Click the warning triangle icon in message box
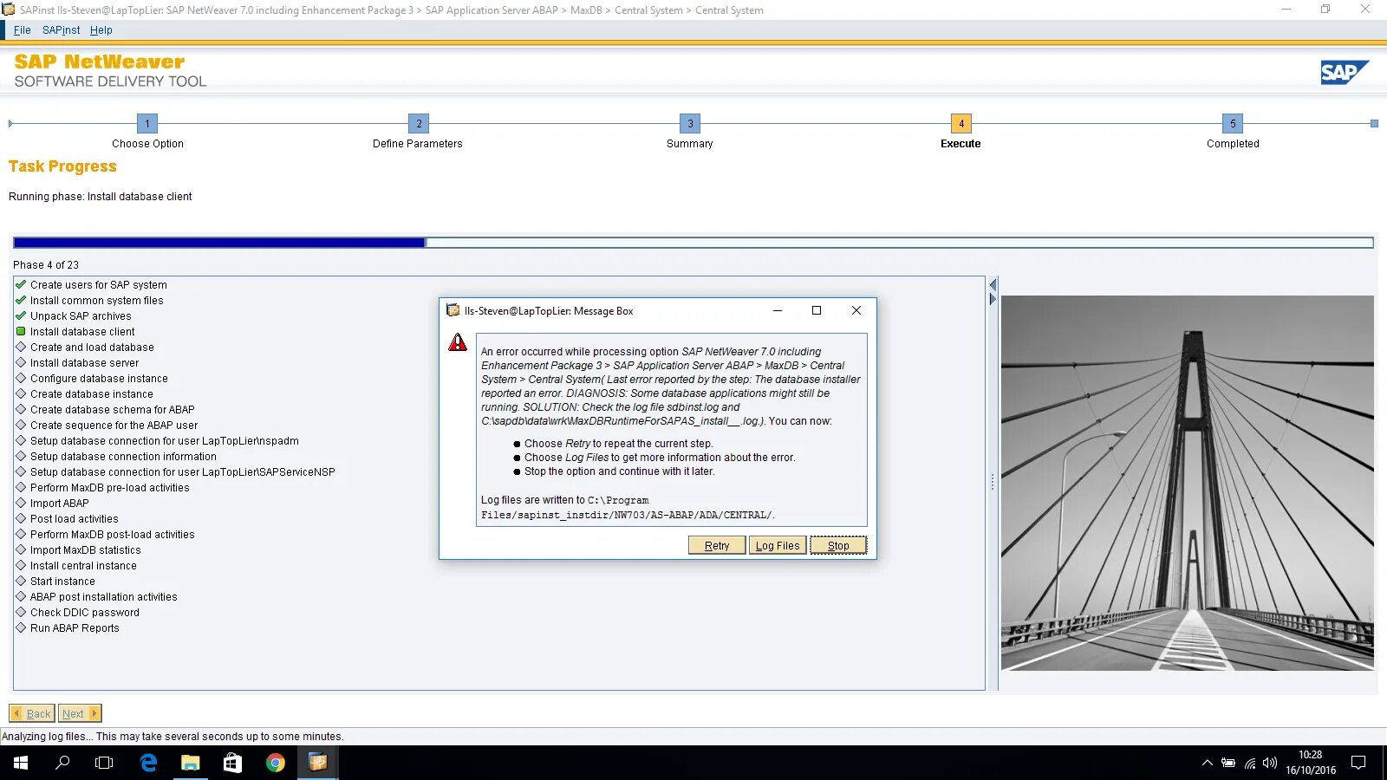This screenshot has height=780, width=1387. tap(458, 342)
